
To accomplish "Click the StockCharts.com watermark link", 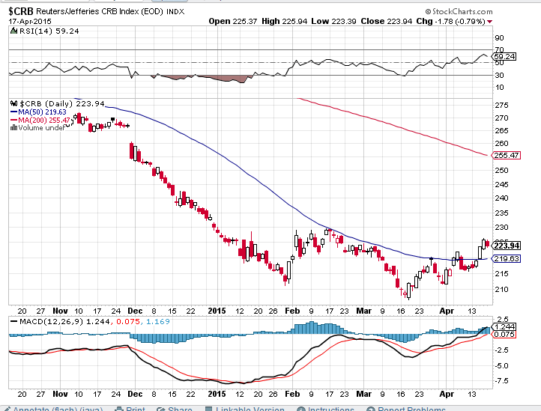I will click(457, 12).
